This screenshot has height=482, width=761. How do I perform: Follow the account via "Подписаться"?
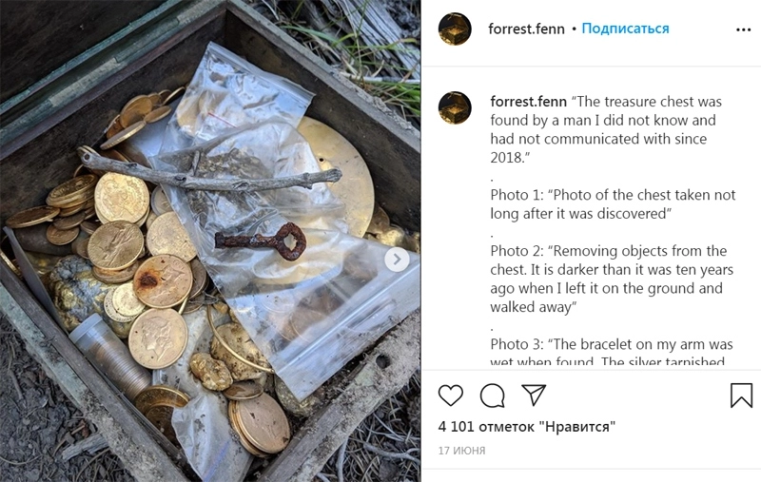(625, 29)
